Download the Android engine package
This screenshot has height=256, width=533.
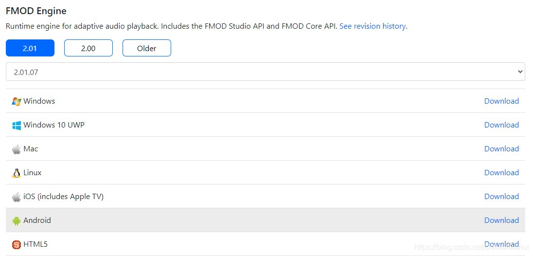501,220
